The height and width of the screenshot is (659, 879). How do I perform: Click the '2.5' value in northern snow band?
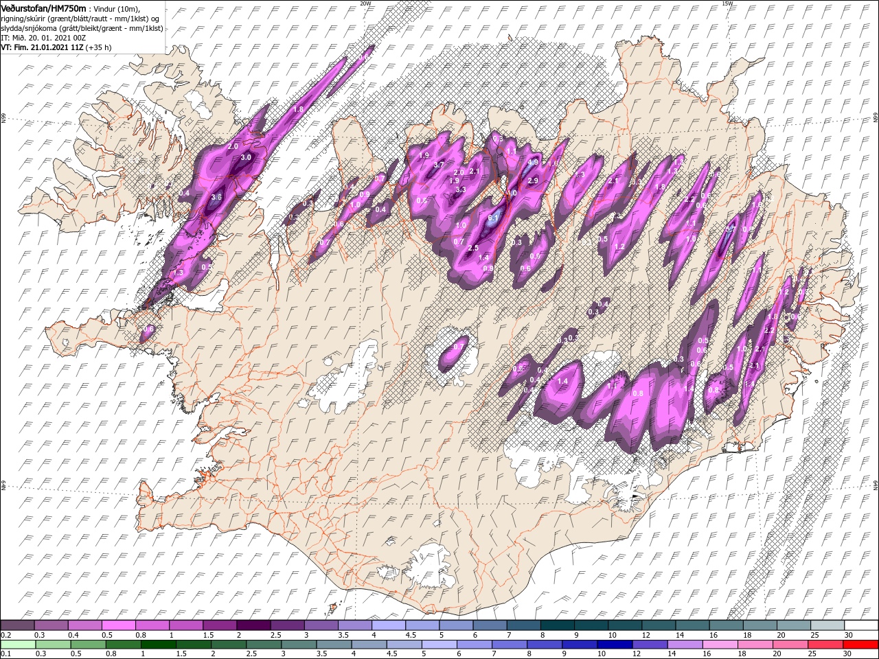(x=472, y=248)
